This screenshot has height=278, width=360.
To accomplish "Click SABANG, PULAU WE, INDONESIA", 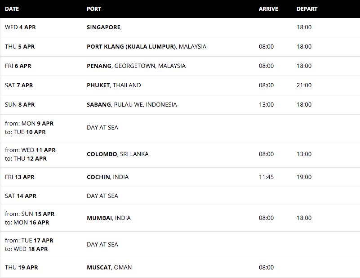I will tap(132, 104).
